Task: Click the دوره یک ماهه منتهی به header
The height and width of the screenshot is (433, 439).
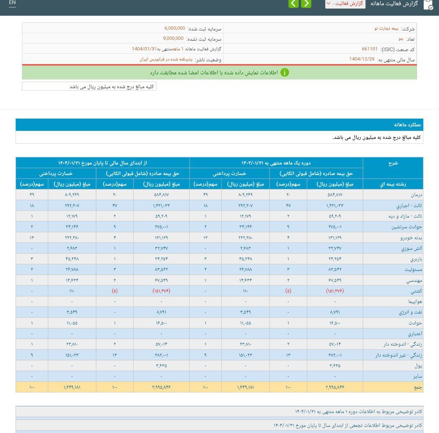Action: point(276,163)
